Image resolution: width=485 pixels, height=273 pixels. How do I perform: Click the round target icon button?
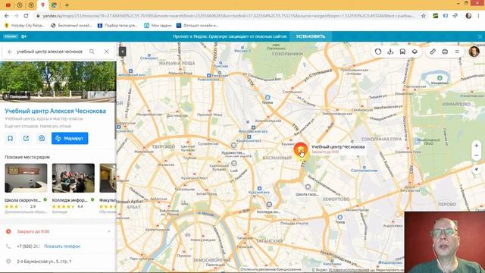(x=42, y=138)
